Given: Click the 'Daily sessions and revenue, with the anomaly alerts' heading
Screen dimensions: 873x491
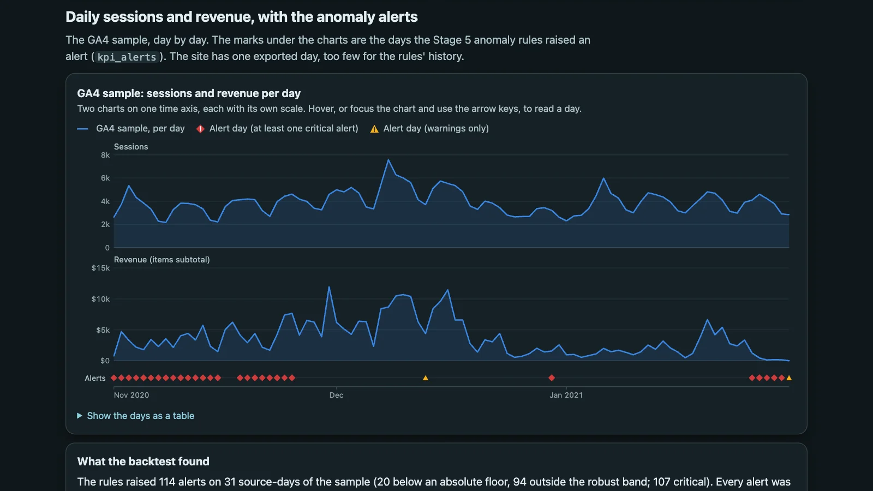Looking at the screenshot, I should [242, 17].
